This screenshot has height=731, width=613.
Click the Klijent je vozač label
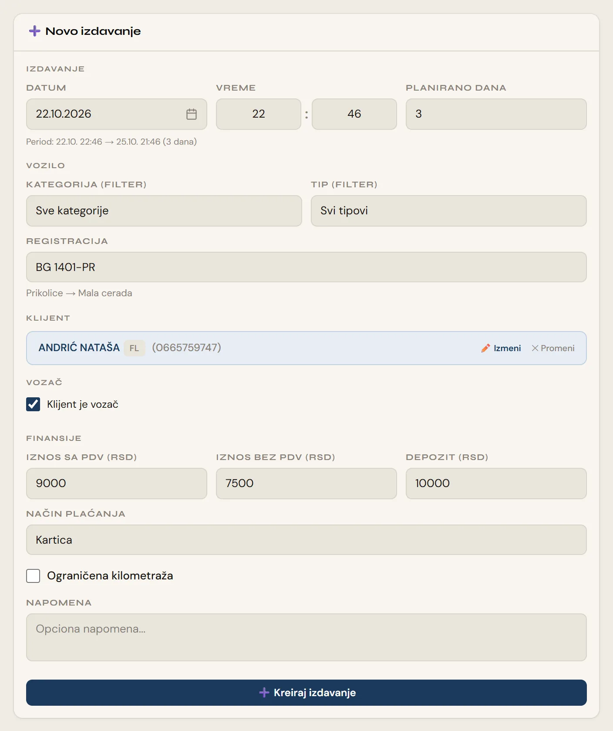tap(83, 404)
